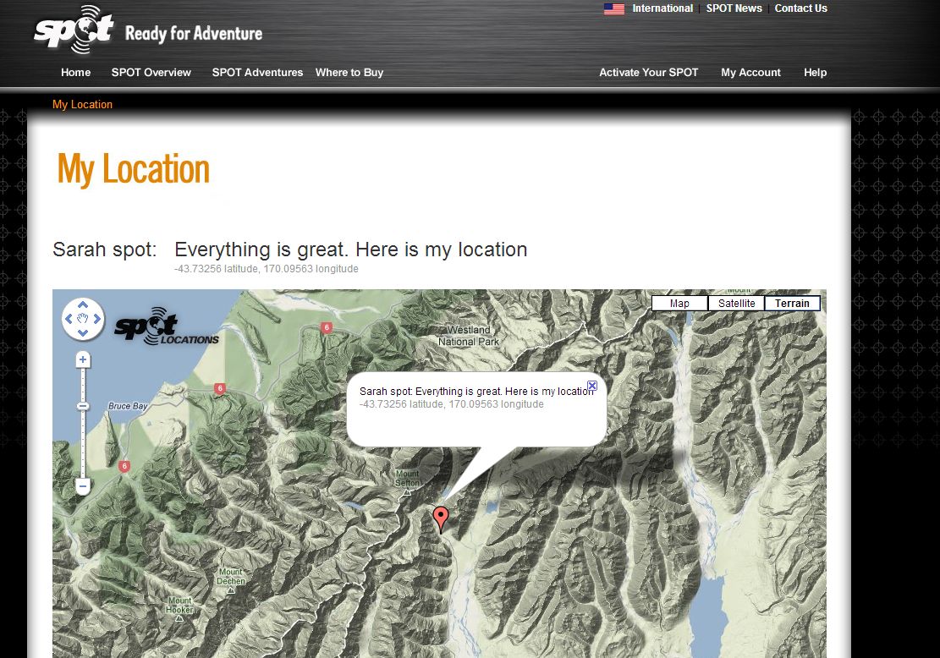Zoom in with the plus button
Viewport: 940px width, 658px height.
(x=83, y=359)
